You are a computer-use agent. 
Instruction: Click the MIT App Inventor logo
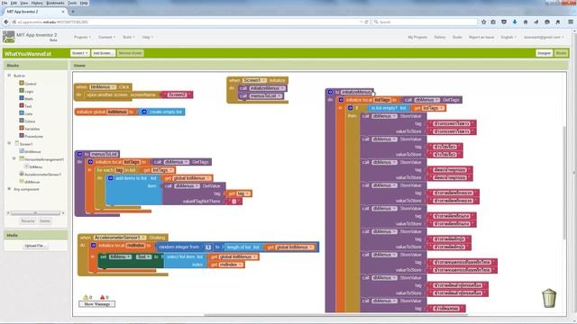9,37
